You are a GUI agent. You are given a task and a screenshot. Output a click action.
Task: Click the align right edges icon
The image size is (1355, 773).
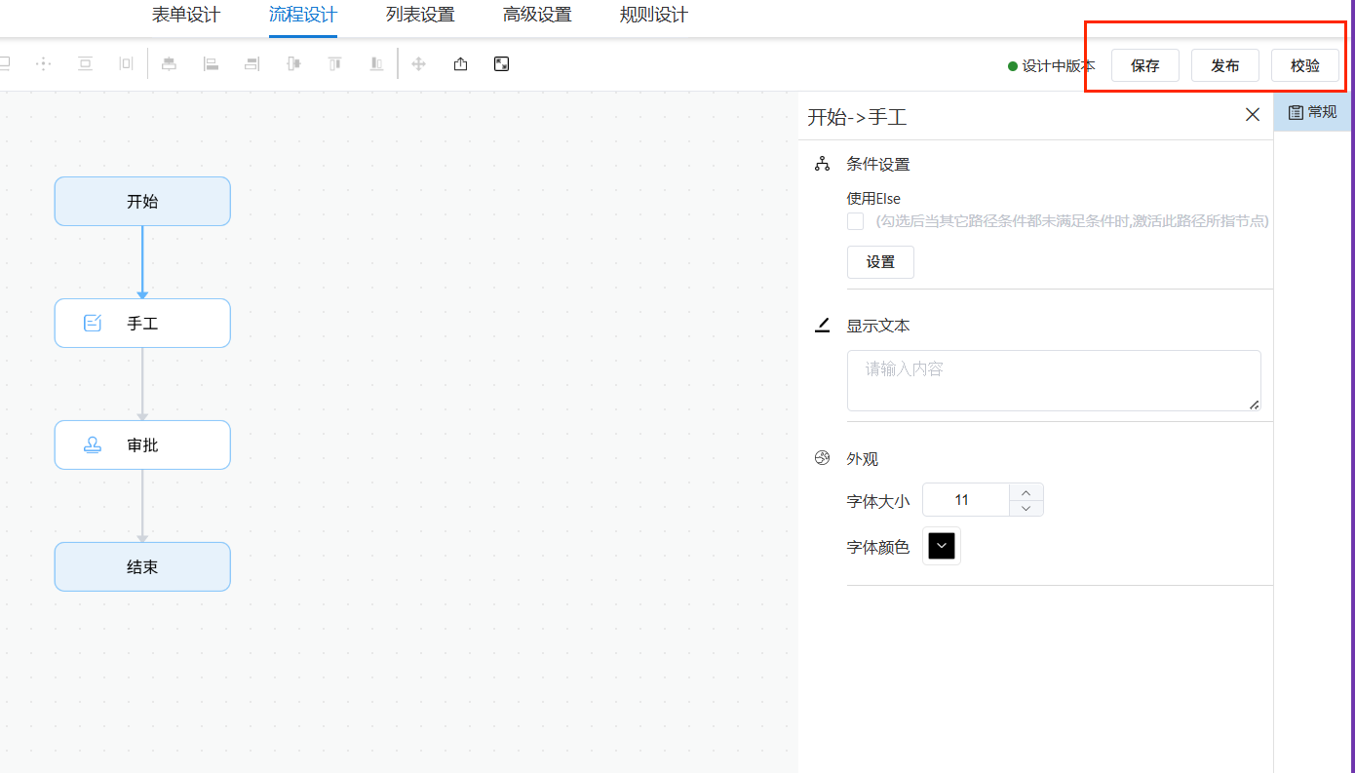tap(252, 64)
